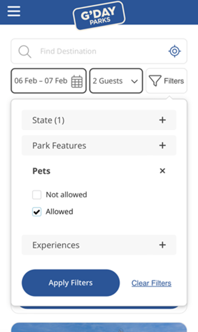Screen dimensions: 198x332
Task: Tap the G'Day Parks logo
Action: (x=99, y=15)
